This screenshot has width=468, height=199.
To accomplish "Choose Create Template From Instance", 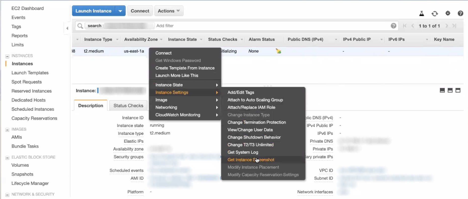I will [185, 68].
